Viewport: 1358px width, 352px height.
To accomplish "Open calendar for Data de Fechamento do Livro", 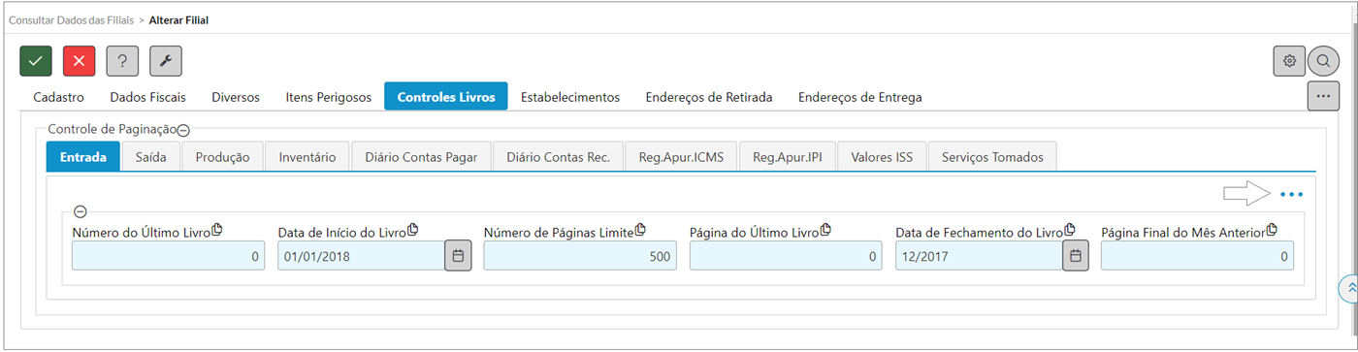I will [x=1076, y=256].
